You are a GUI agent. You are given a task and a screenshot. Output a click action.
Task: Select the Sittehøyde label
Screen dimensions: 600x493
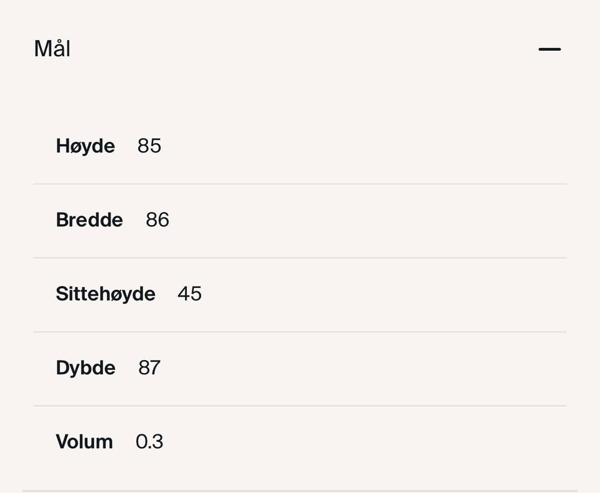coord(106,294)
